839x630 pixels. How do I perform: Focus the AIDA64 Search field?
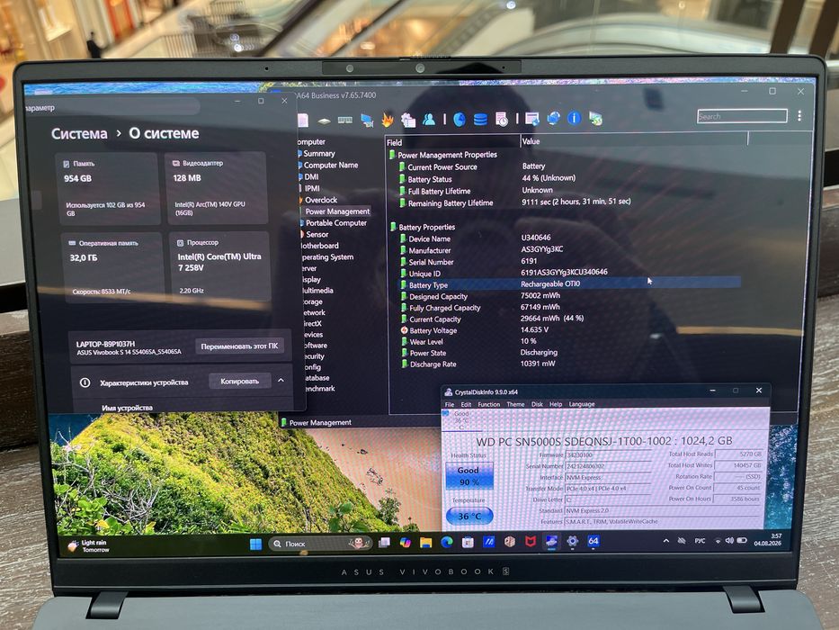point(742,116)
